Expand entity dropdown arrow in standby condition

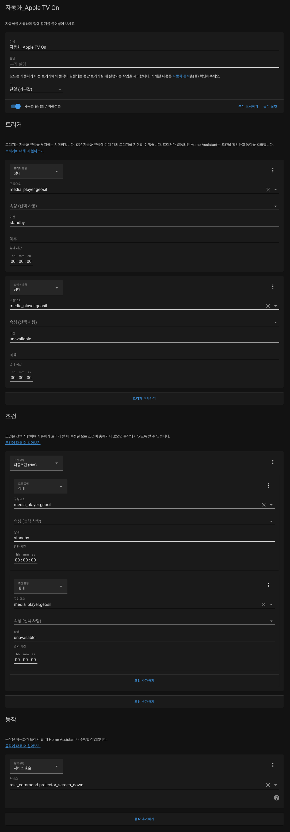click(271, 505)
